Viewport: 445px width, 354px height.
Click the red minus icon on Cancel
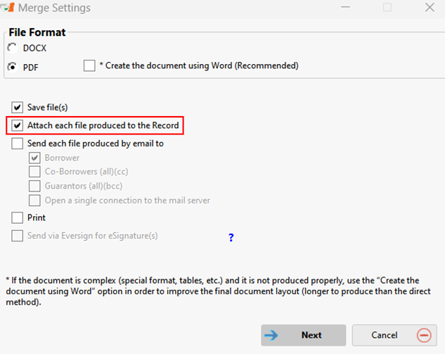coord(424,335)
